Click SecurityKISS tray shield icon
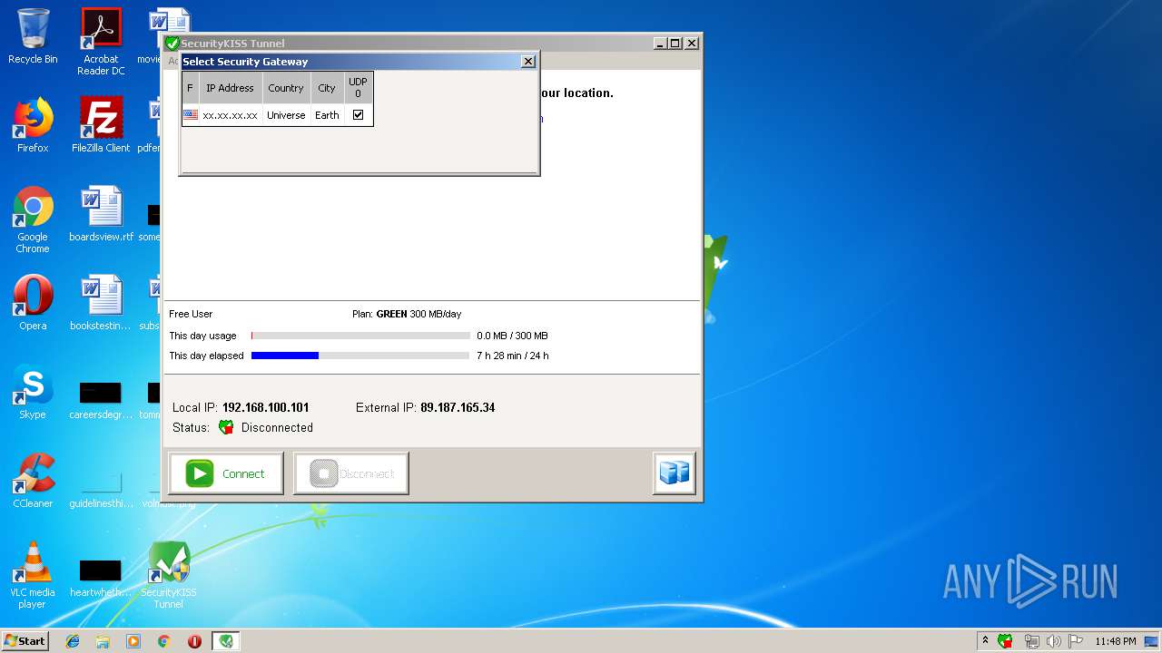The height and width of the screenshot is (653, 1162). tap(1005, 641)
